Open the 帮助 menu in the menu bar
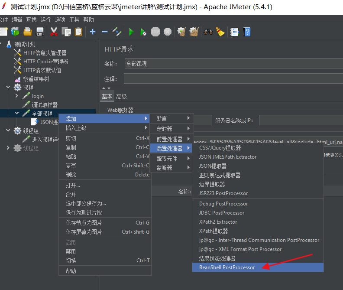Screen dimensions: 343x290 click(89, 20)
